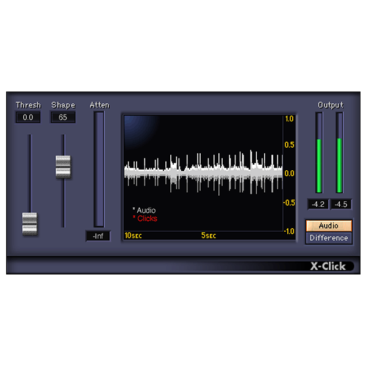Reset the right peak readout -4.5
The height and width of the screenshot is (366, 366).
pos(340,204)
